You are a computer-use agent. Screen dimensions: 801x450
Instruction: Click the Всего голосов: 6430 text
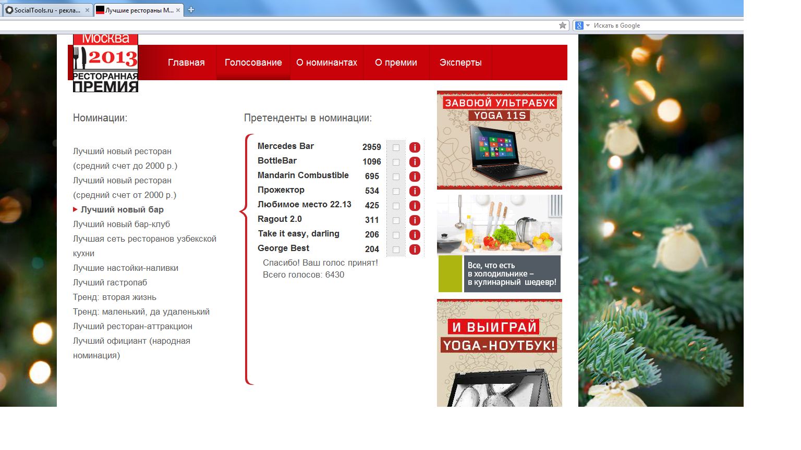pos(304,275)
